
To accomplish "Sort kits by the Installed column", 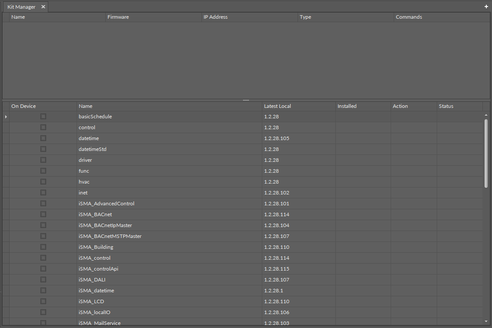I will [x=347, y=106].
